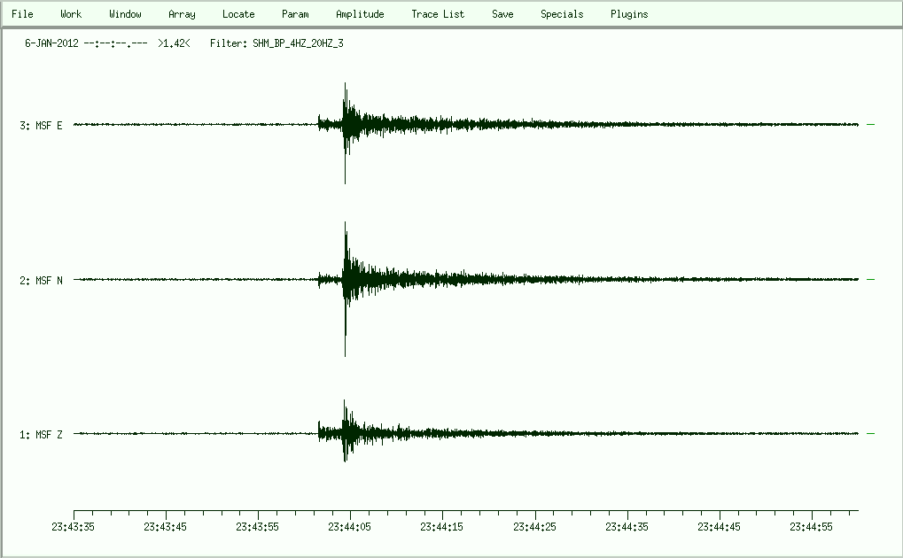903x558 pixels.
Task: Click the green marker ending MSF E trace
Action: pos(870,125)
